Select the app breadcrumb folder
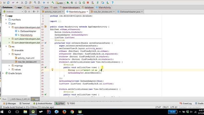 (18, 7)
